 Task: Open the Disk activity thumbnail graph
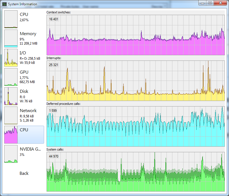[11, 96]
